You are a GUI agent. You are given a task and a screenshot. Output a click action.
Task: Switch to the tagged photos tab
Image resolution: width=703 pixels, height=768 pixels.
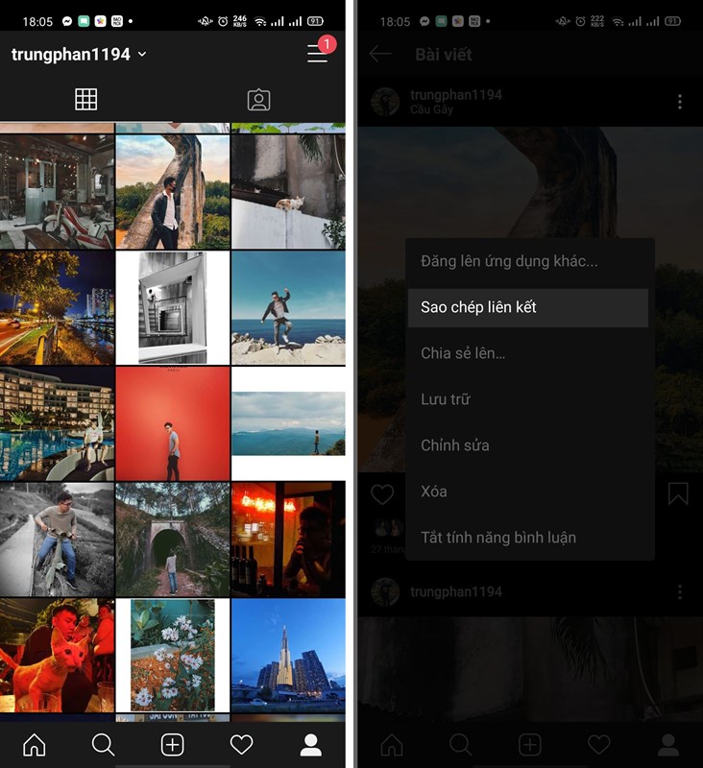coord(258,100)
